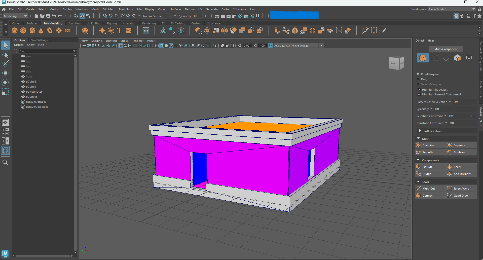
Task: Open the Modeling menu set dropdown
Action: (15, 16)
